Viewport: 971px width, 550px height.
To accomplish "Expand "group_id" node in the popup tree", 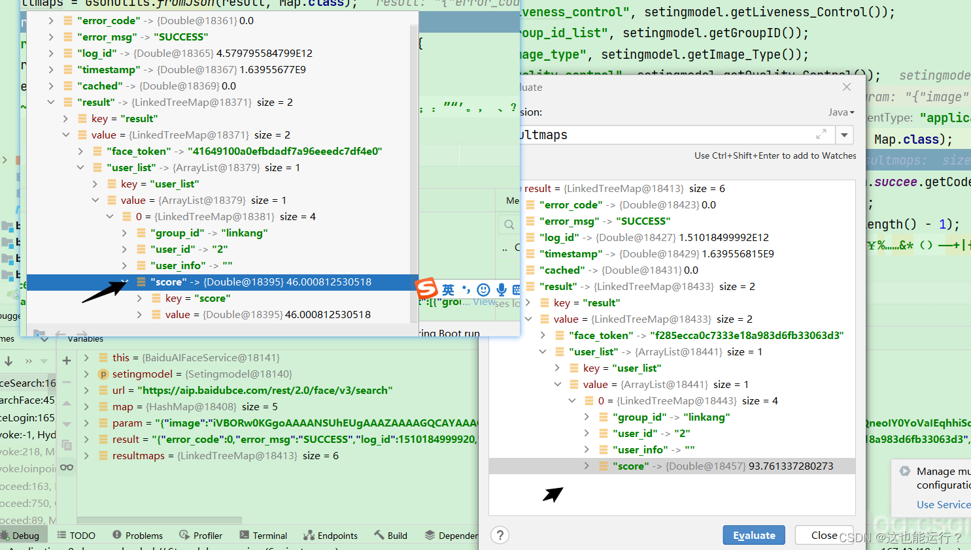I will click(124, 233).
